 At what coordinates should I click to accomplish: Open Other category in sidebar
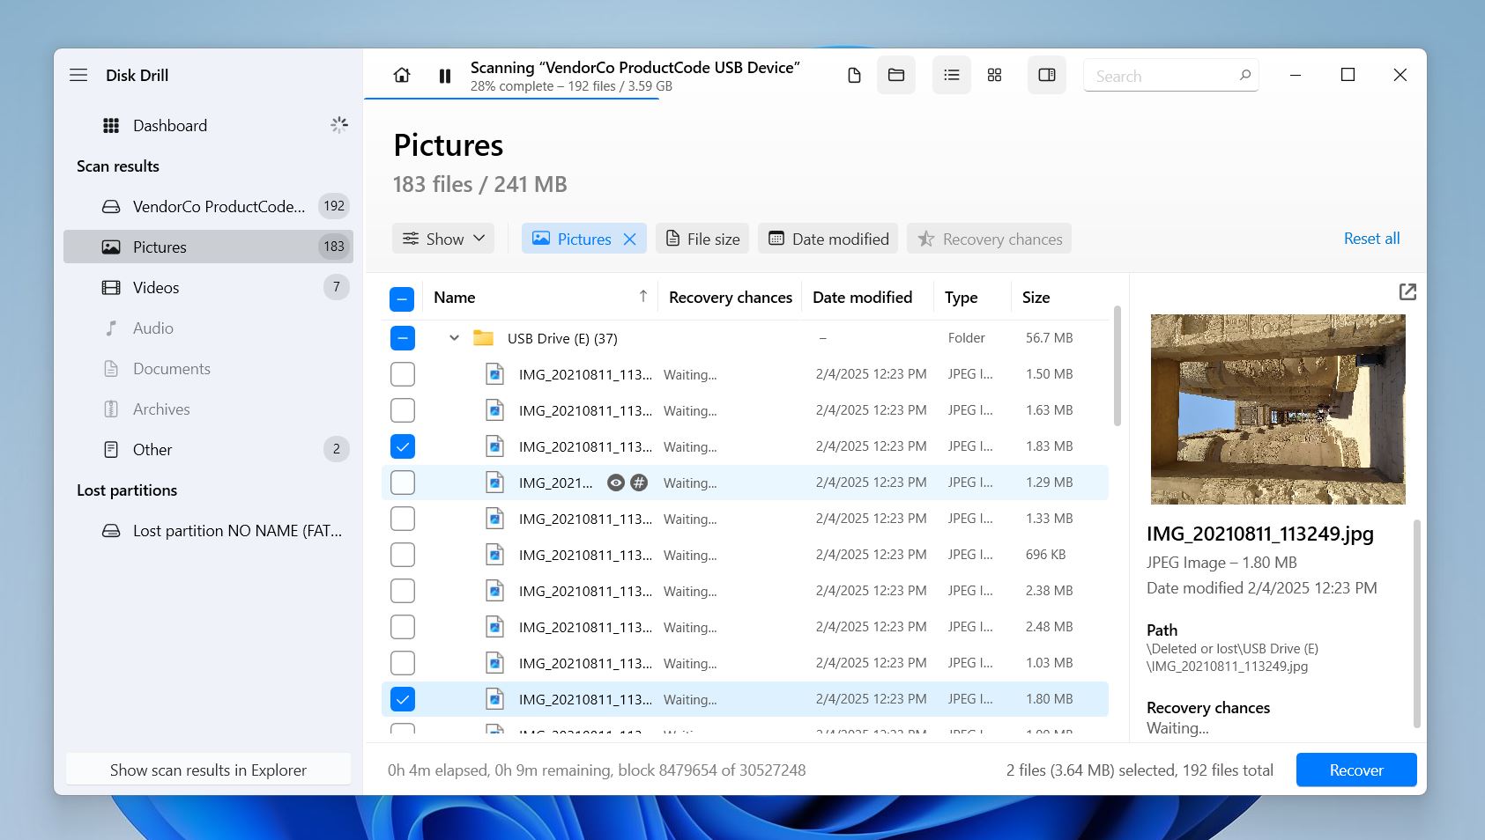click(208, 449)
